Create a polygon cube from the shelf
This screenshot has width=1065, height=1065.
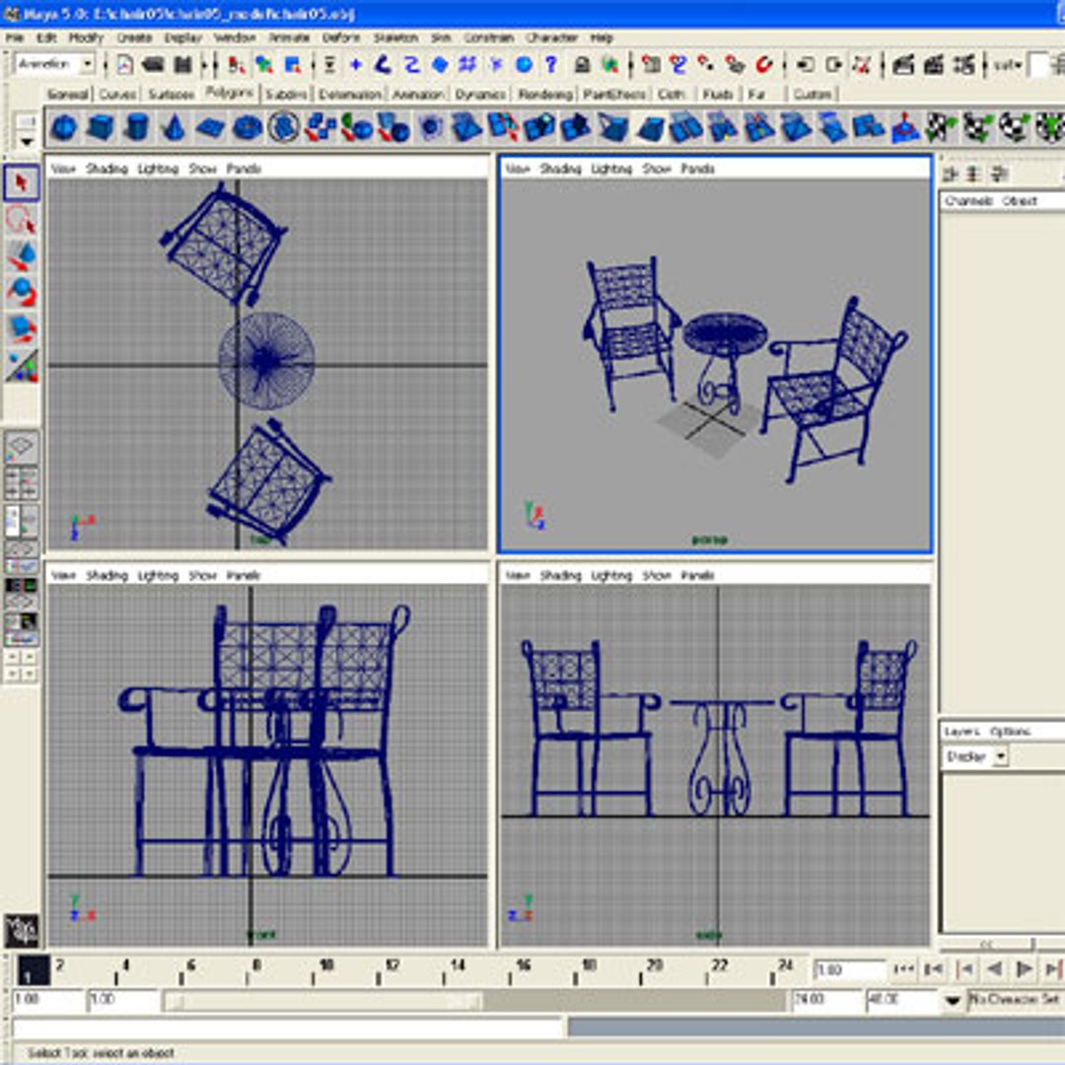pyautogui.click(x=101, y=127)
